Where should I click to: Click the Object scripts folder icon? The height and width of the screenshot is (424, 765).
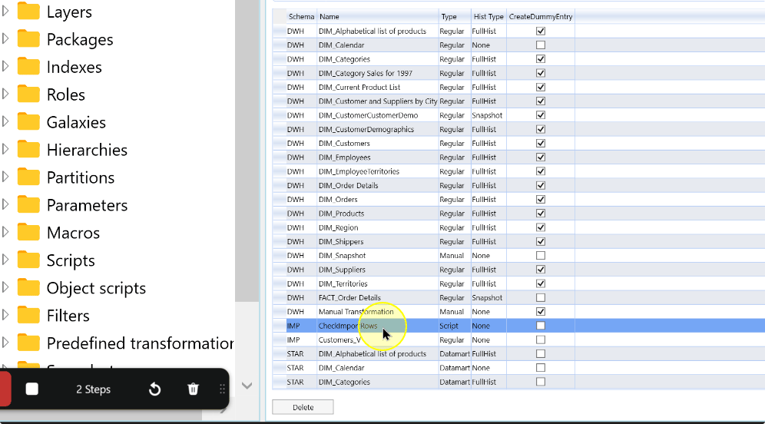tap(28, 287)
